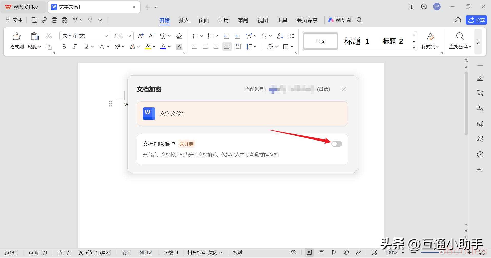Expand 拼写检查 dropdown in status bar
The image size is (491, 258).
(221, 253)
